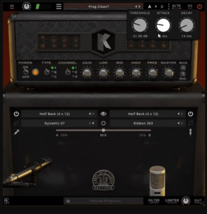
Task: Click the FILTER button
Action: (154, 201)
